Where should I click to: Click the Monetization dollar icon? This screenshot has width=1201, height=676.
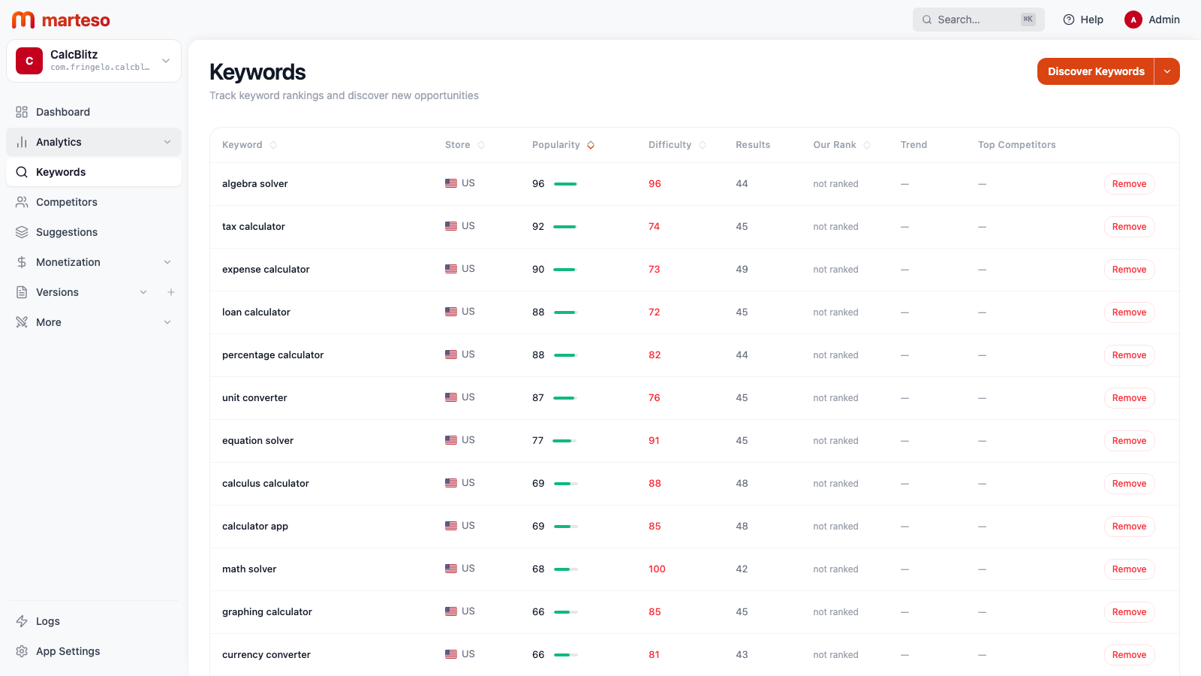click(22, 262)
